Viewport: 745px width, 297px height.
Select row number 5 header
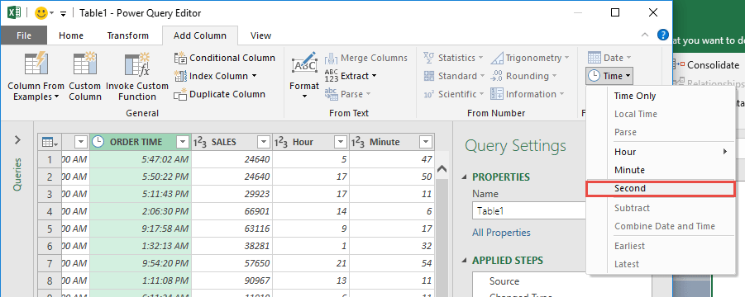point(50,229)
